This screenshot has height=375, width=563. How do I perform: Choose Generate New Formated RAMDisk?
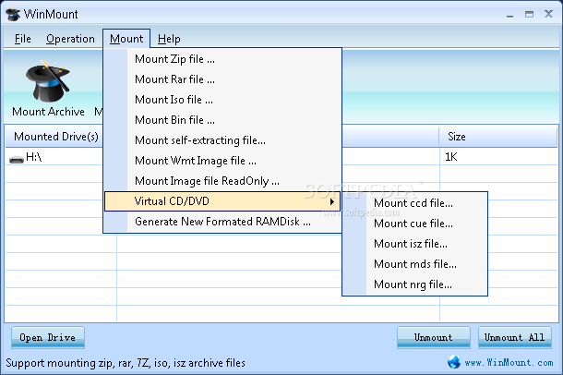point(222,222)
